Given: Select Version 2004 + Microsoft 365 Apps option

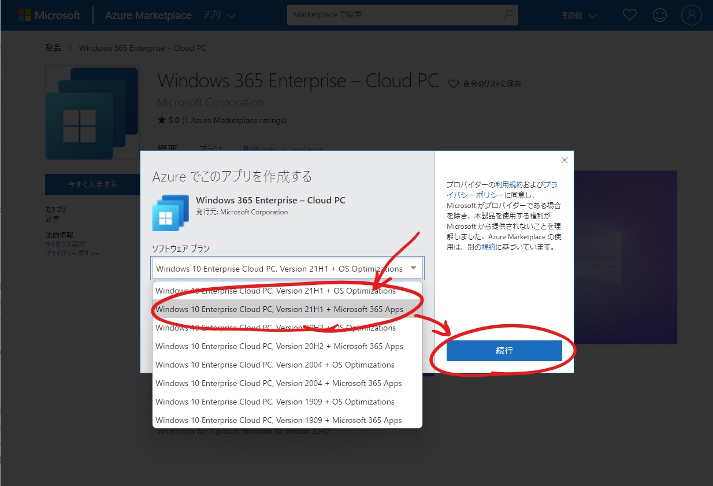Looking at the screenshot, I should point(287,383).
